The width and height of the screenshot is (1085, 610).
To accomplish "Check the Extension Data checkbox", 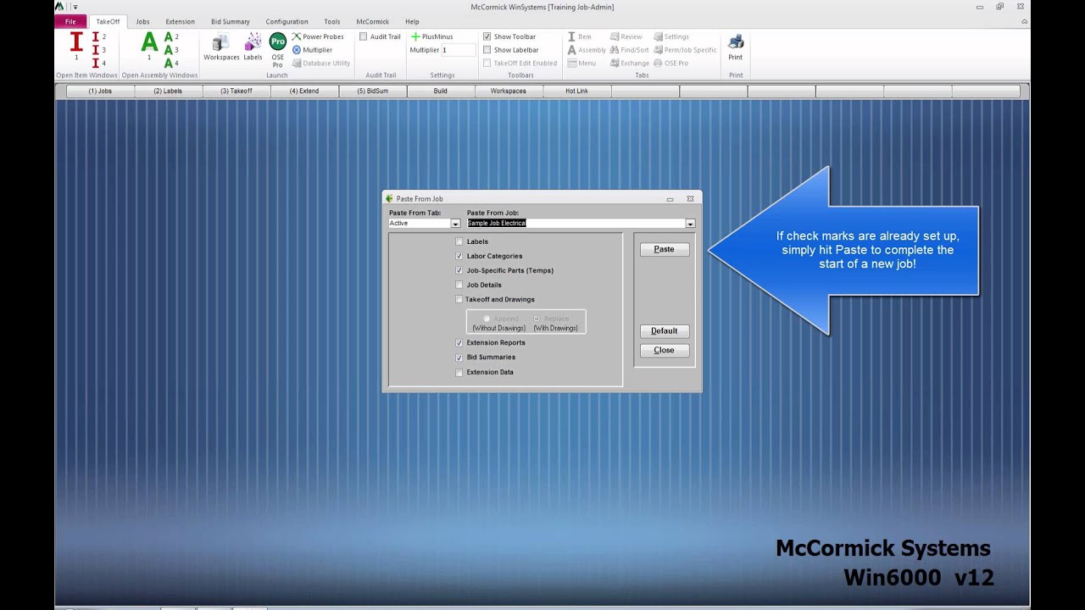I will click(459, 372).
